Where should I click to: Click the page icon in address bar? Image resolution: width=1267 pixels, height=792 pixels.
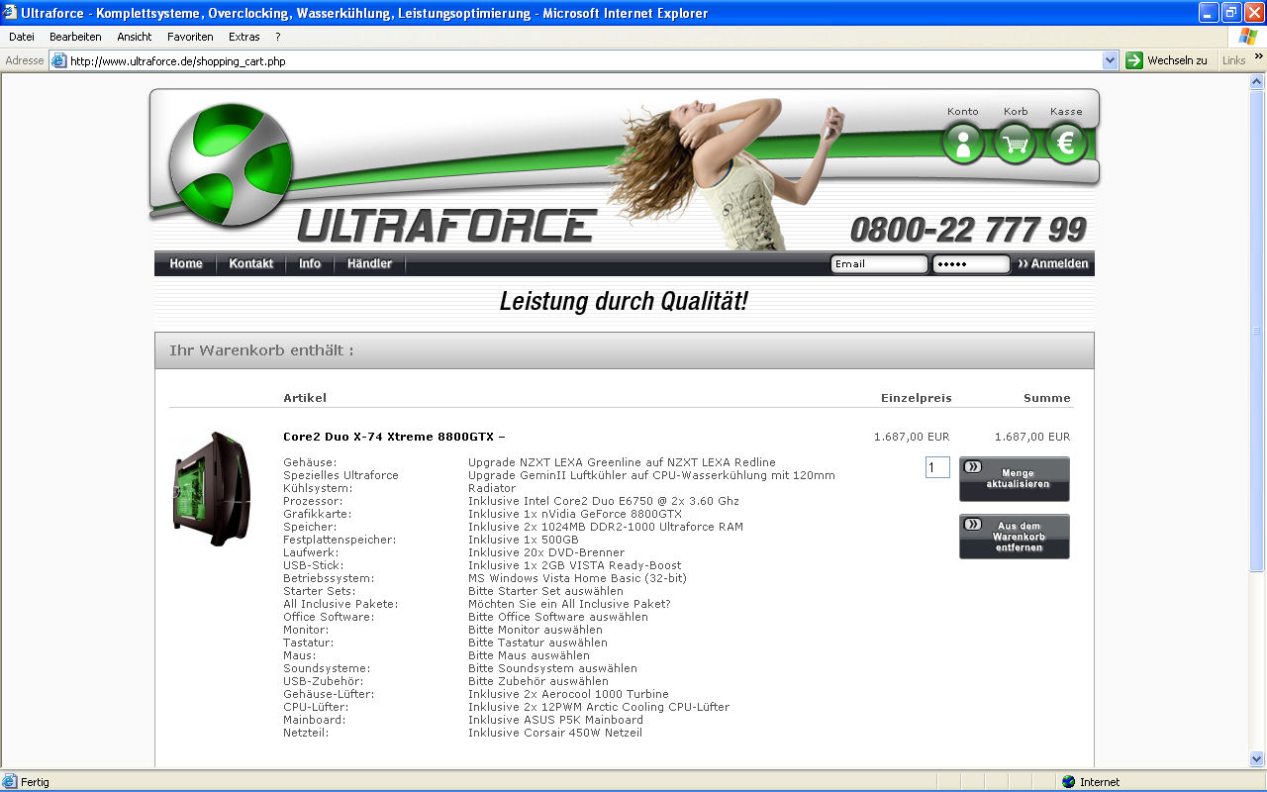59,60
